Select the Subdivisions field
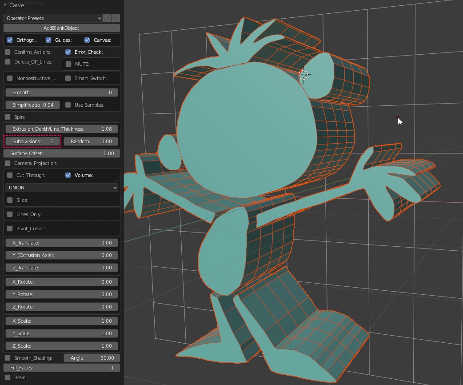 (x=32, y=141)
